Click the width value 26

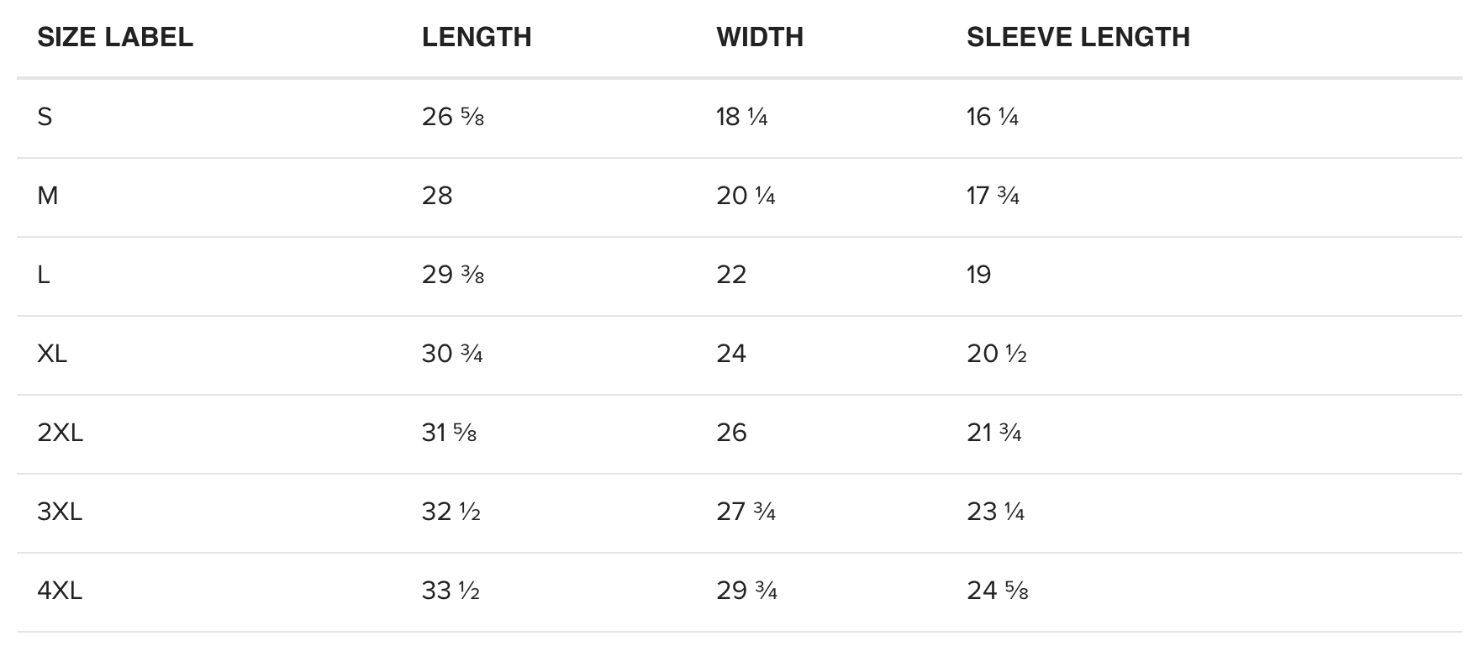pos(731,433)
